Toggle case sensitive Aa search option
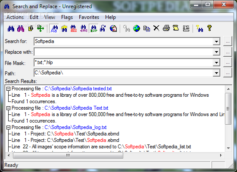 tap(54, 28)
